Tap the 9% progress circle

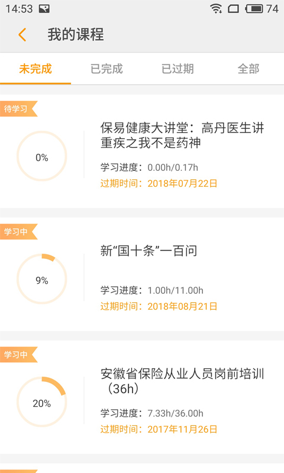41,279
